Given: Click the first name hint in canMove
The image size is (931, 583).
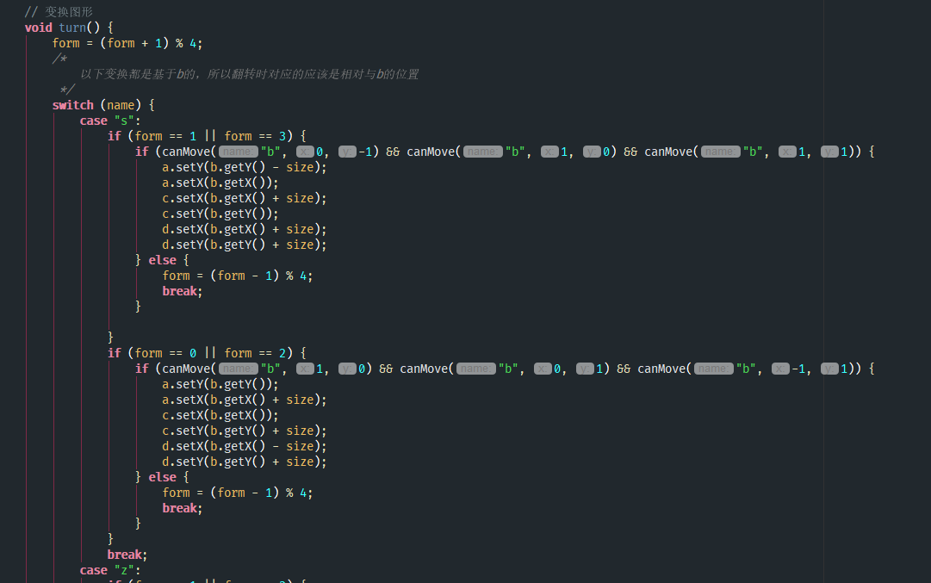Looking at the screenshot, I should (x=238, y=152).
